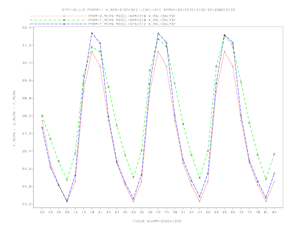Click y-axis tick label 25.6
299x231 pixels.
pyautogui.click(x=26, y=169)
